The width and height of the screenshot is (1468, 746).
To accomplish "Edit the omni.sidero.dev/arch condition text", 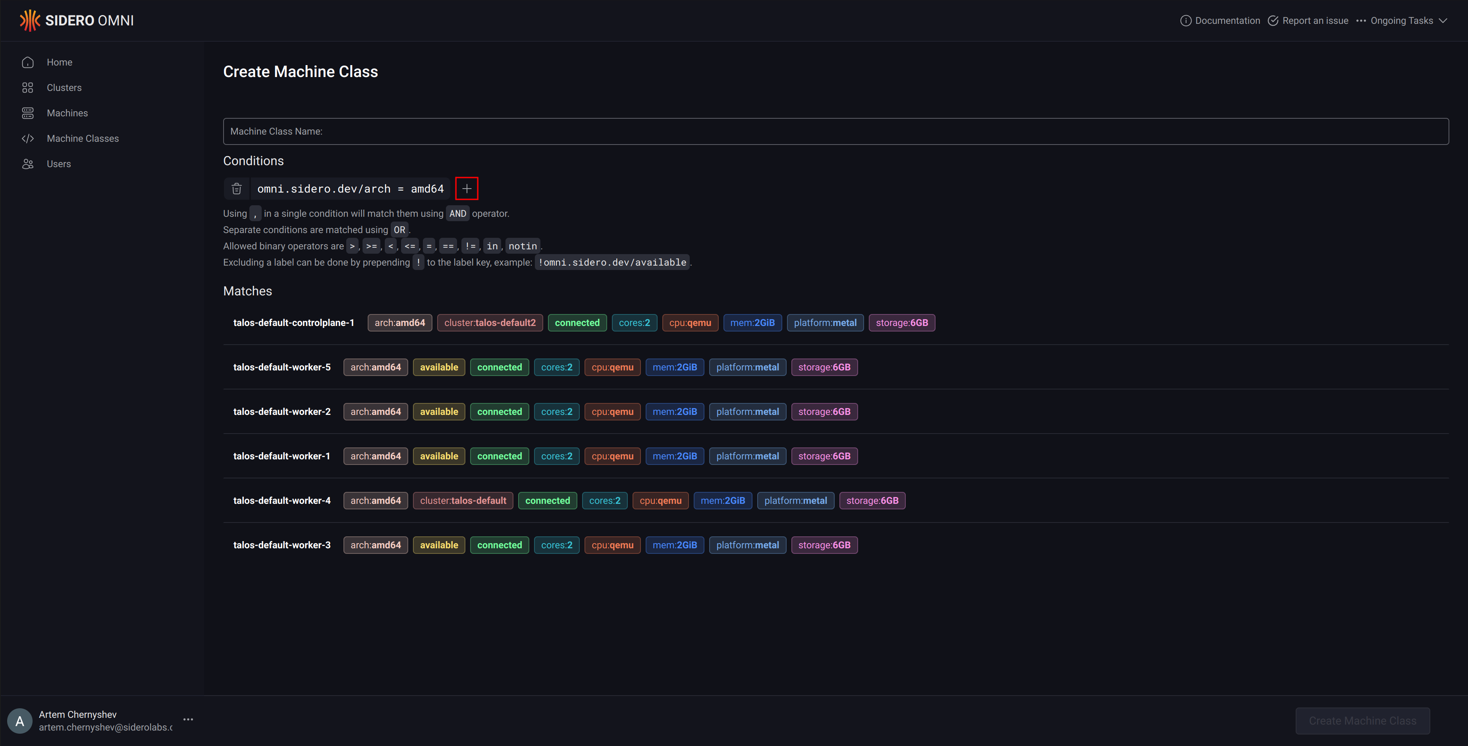I will tap(350, 189).
